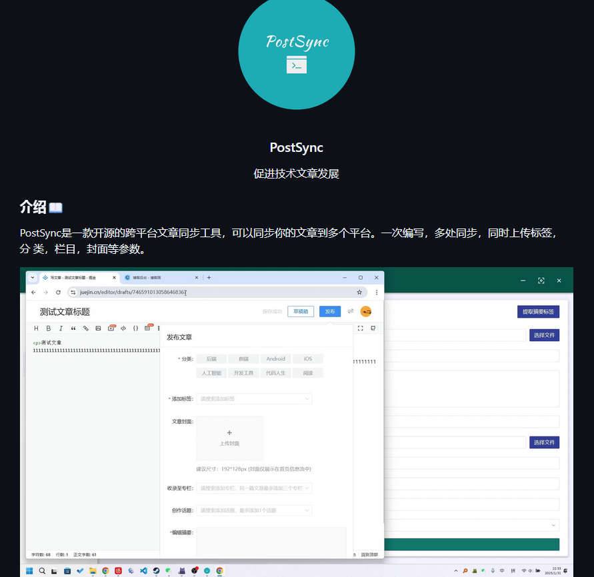Screen dimensions: 594x577
Task: Click the book emoji beside 介绍 heading
Action: coord(56,208)
